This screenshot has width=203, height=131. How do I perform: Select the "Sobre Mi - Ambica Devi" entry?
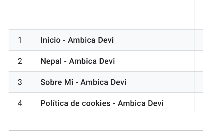84,82
